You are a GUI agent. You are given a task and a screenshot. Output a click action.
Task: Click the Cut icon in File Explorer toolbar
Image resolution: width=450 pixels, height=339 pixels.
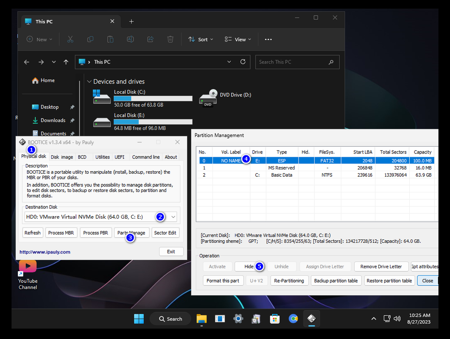(70, 39)
